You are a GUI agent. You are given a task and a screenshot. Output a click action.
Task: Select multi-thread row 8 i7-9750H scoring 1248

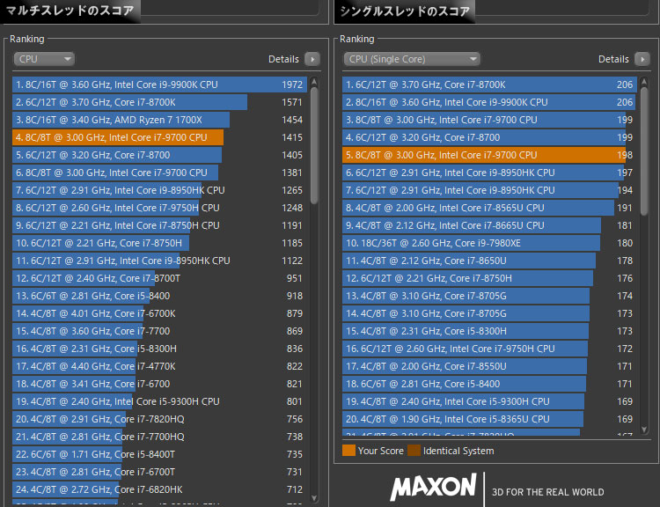(x=159, y=208)
